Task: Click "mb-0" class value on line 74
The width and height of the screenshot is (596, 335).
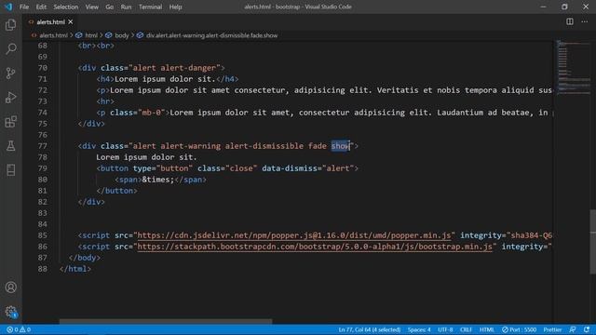Action: point(151,113)
